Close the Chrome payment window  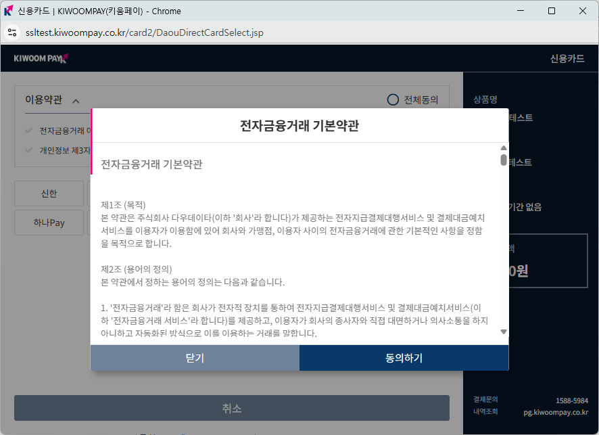582,11
